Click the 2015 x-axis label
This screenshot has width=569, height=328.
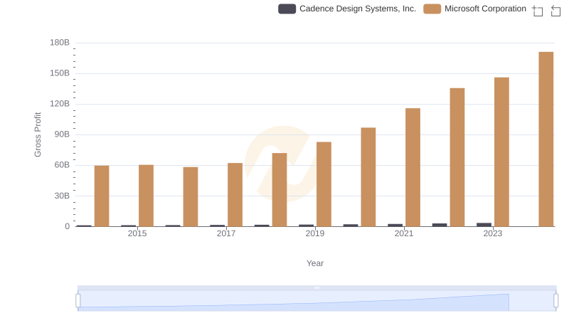137,233
